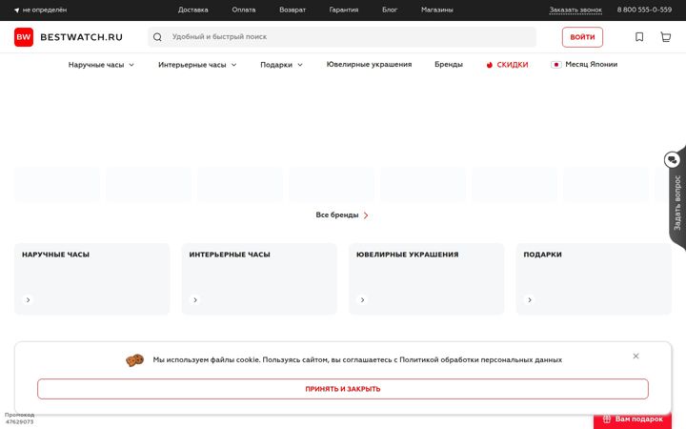Screen dimensions: 686x429
Task: Click the cookie icon in banner
Action: coord(134,359)
